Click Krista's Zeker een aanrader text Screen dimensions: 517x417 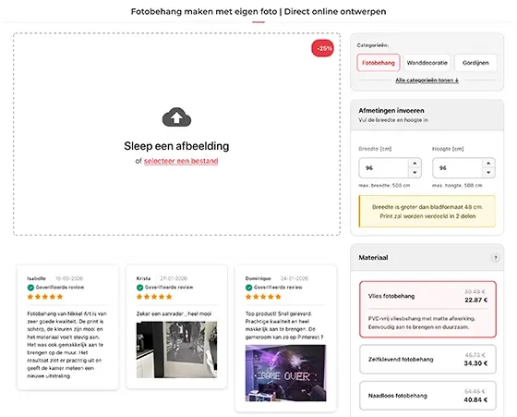pos(174,313)
